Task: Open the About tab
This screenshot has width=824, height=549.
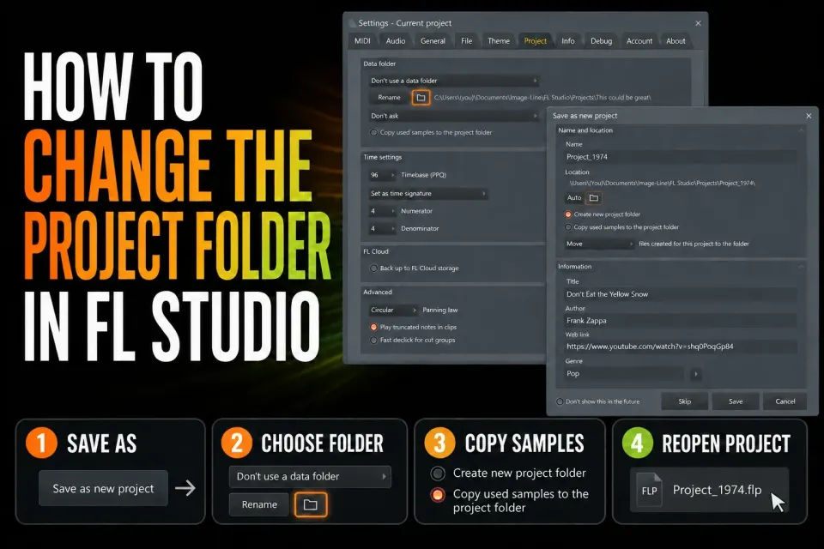Action: pos(676,41)
